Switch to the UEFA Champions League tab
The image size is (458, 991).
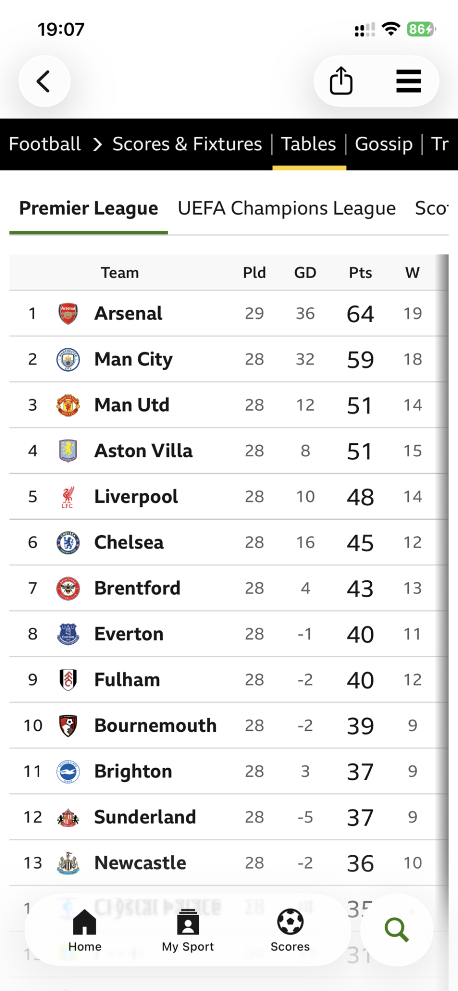pos(287,209)
